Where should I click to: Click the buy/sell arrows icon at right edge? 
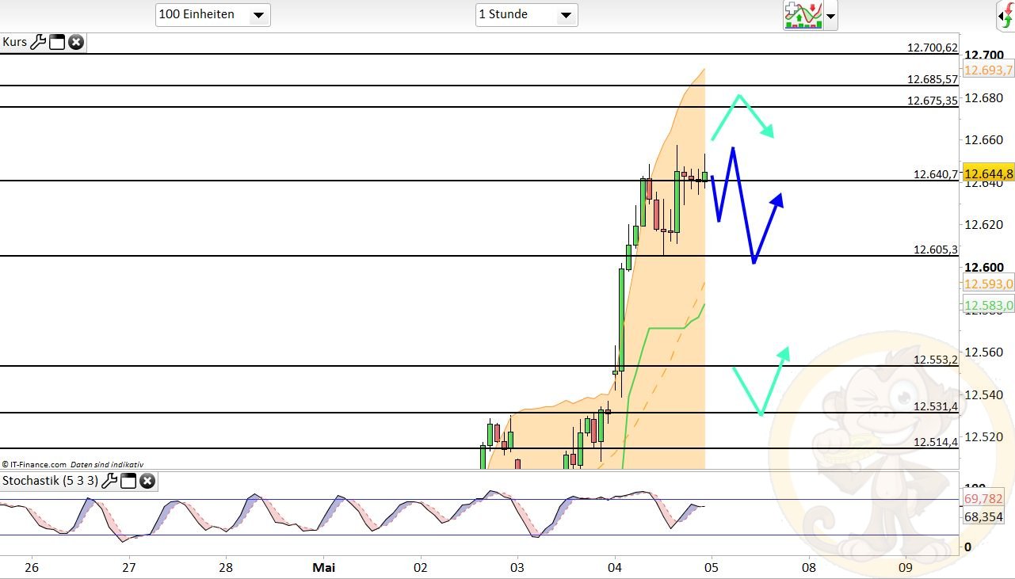[1007, 15]
